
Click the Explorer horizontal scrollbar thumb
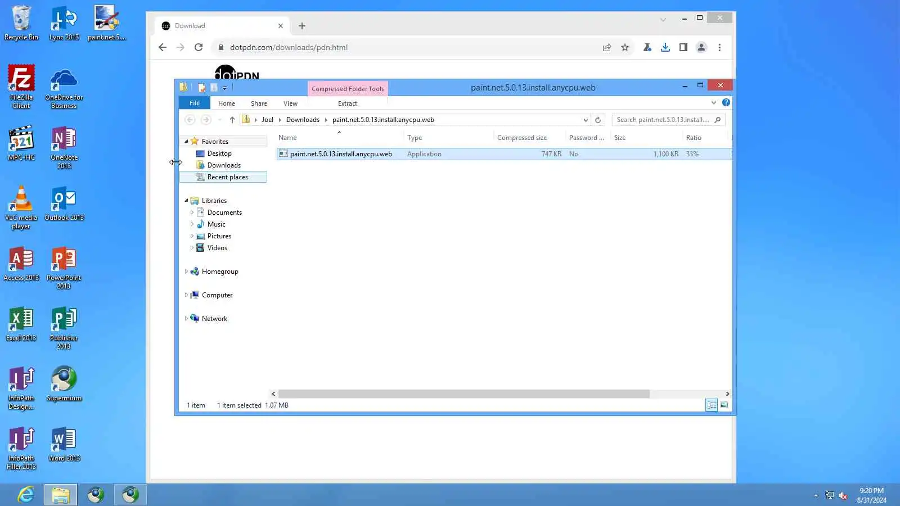pos(463,394)
